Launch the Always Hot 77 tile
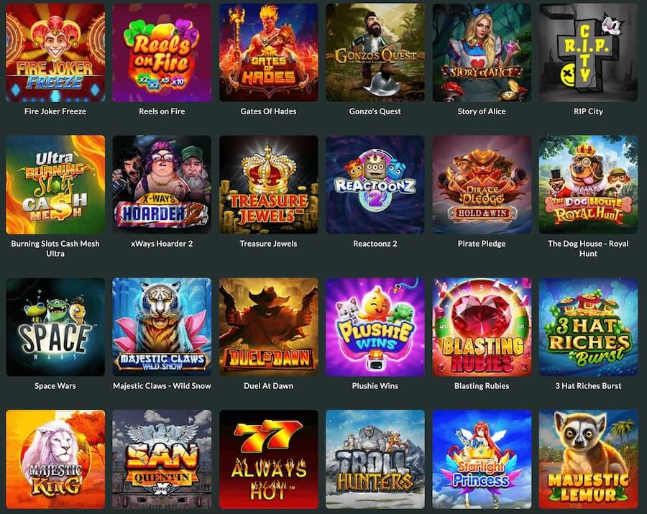 coord(269,459)
